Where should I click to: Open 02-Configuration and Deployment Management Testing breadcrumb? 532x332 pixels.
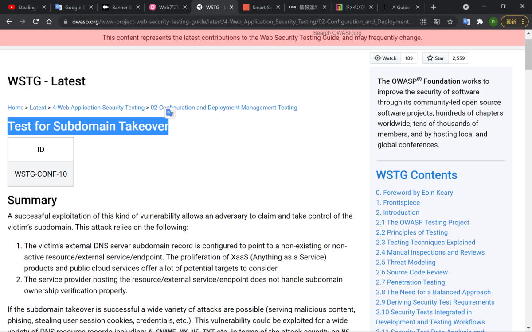[224, 108]
